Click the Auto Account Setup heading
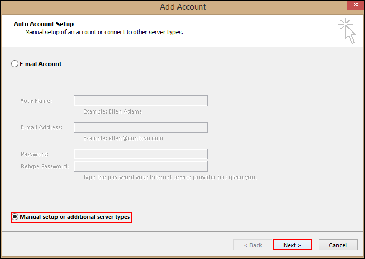Image resolution: width=365 pixels, height=259 pixels. pos(44,24)
